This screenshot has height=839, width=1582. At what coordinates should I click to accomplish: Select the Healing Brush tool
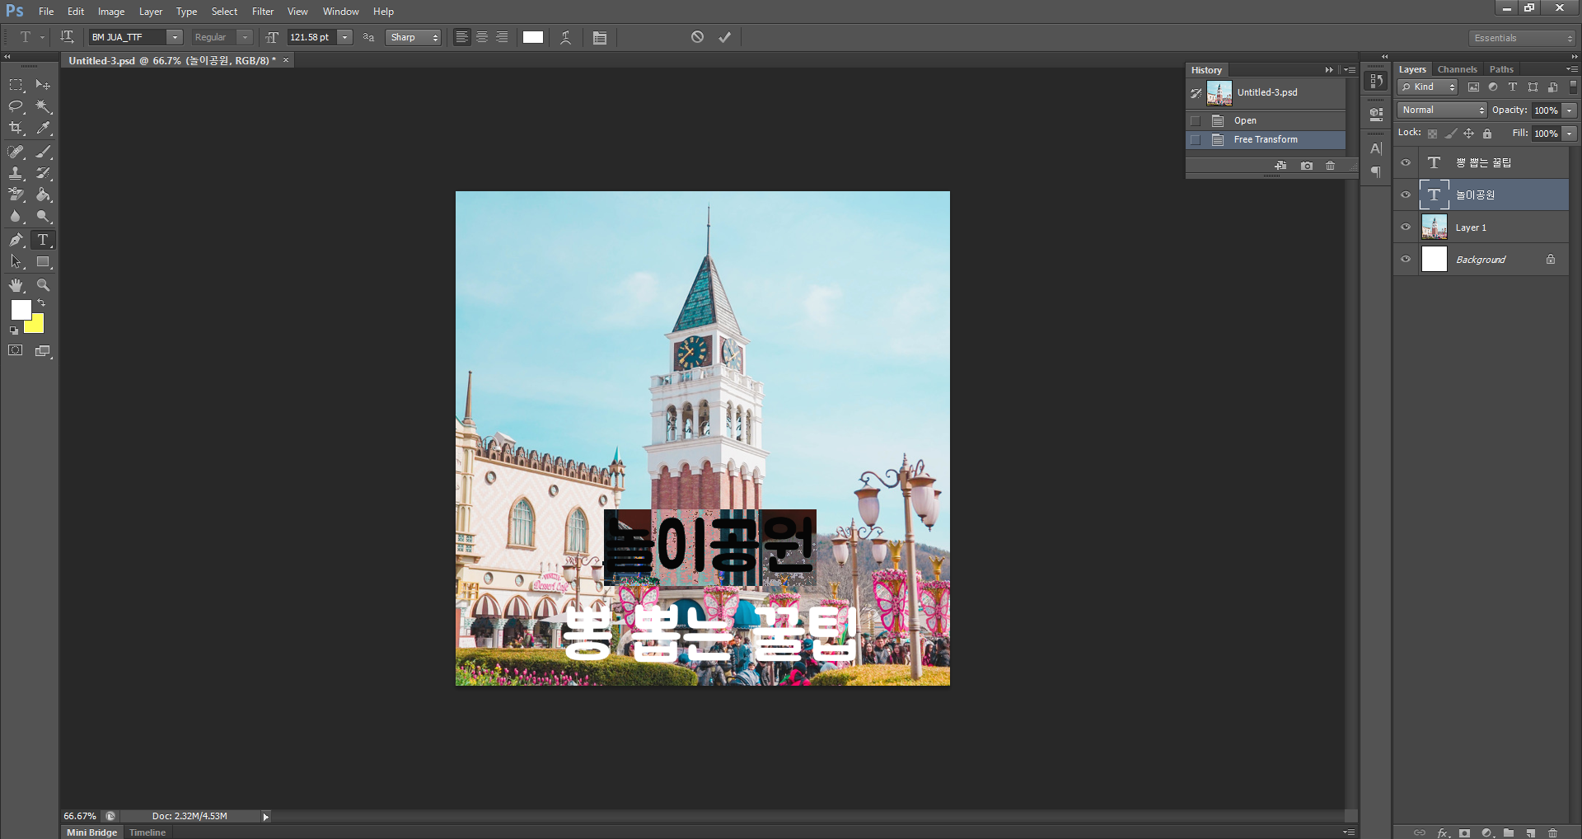click(16, 152)
